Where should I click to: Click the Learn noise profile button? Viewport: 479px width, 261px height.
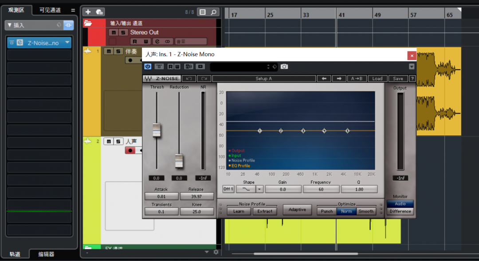pos(239,211)
